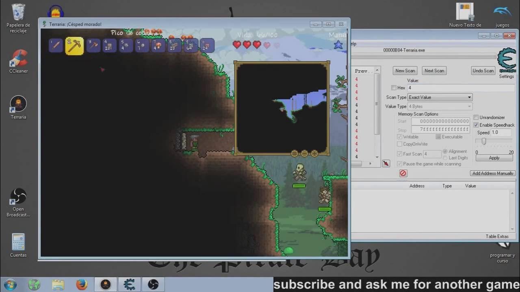Open the file explorer folder on taskbar
Image resolution: width=520 pixels, height=292 pixels.
click(x=58, y=284)
